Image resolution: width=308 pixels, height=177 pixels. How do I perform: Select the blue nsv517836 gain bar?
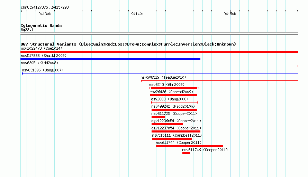click(110, 59)
